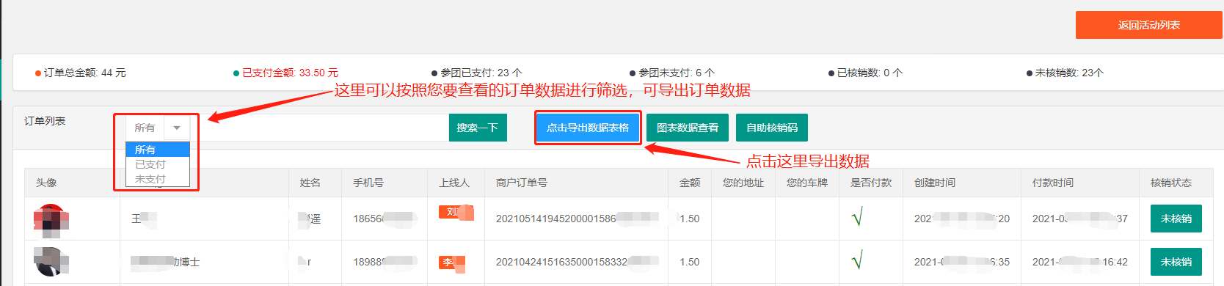Viewport: 1224px width, 286px height.
Task: Click phone number starting 18656
Action: tap(385, 219)
